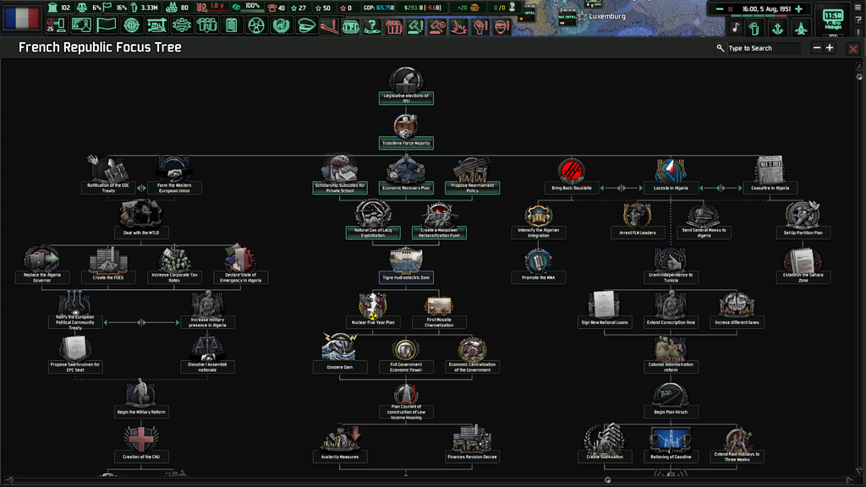Select Natural Gas of Lacq Exploitation focus
The image size is (866, 487).
tap(373, 219)
